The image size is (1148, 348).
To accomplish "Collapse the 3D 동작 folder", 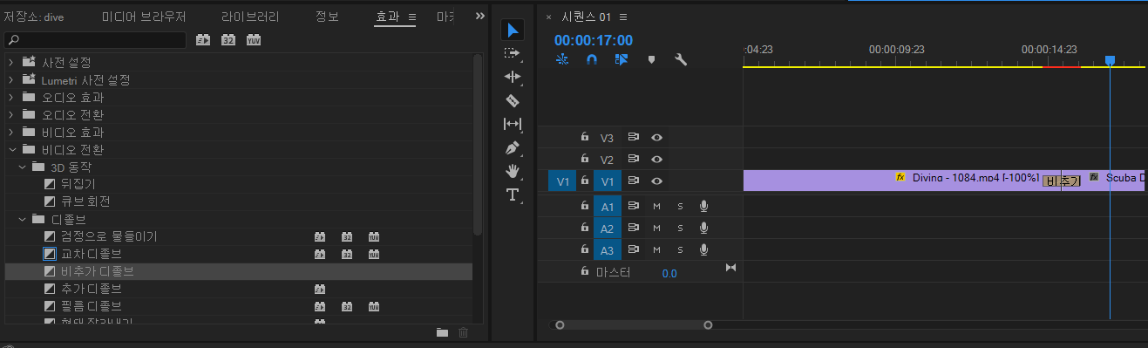I will 22,167.
